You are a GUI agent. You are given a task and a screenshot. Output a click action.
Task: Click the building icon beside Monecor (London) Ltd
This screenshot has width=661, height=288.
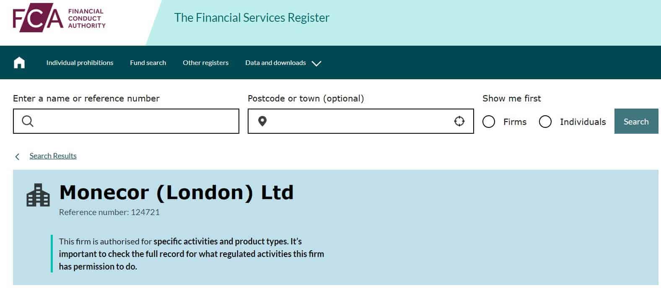tap(37, 195)
